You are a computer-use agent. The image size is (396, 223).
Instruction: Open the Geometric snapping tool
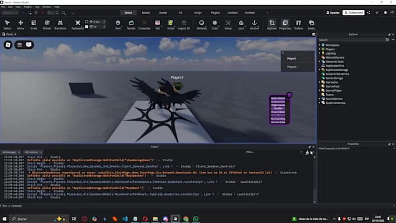point(77,25)
